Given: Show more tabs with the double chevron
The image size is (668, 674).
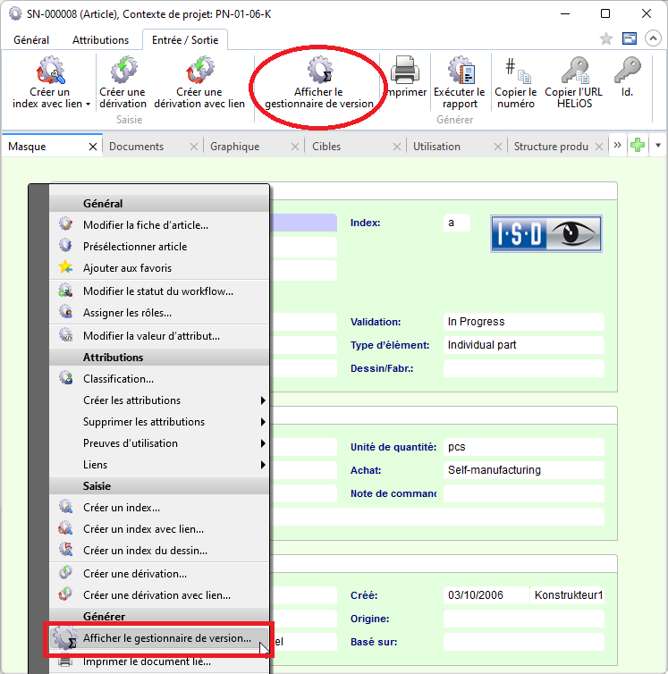Looking at the screenshot, I should [x=617, y=146].
